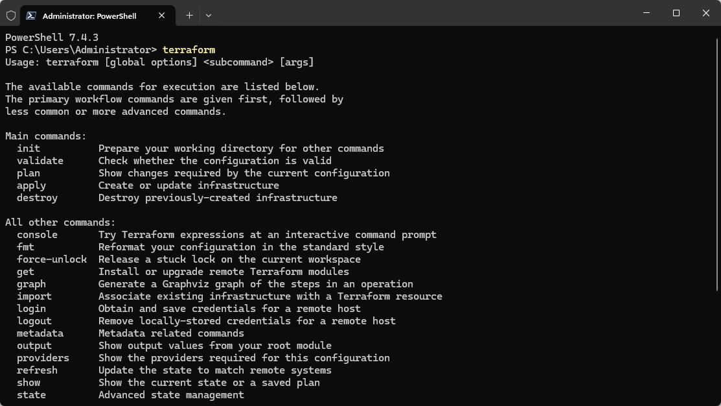Screen dimensions: 721x406
Task: Minimize the terminal window
Action: click(x=647, y=13)
